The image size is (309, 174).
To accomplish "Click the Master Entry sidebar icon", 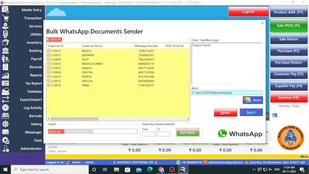I will click(5, 10).
